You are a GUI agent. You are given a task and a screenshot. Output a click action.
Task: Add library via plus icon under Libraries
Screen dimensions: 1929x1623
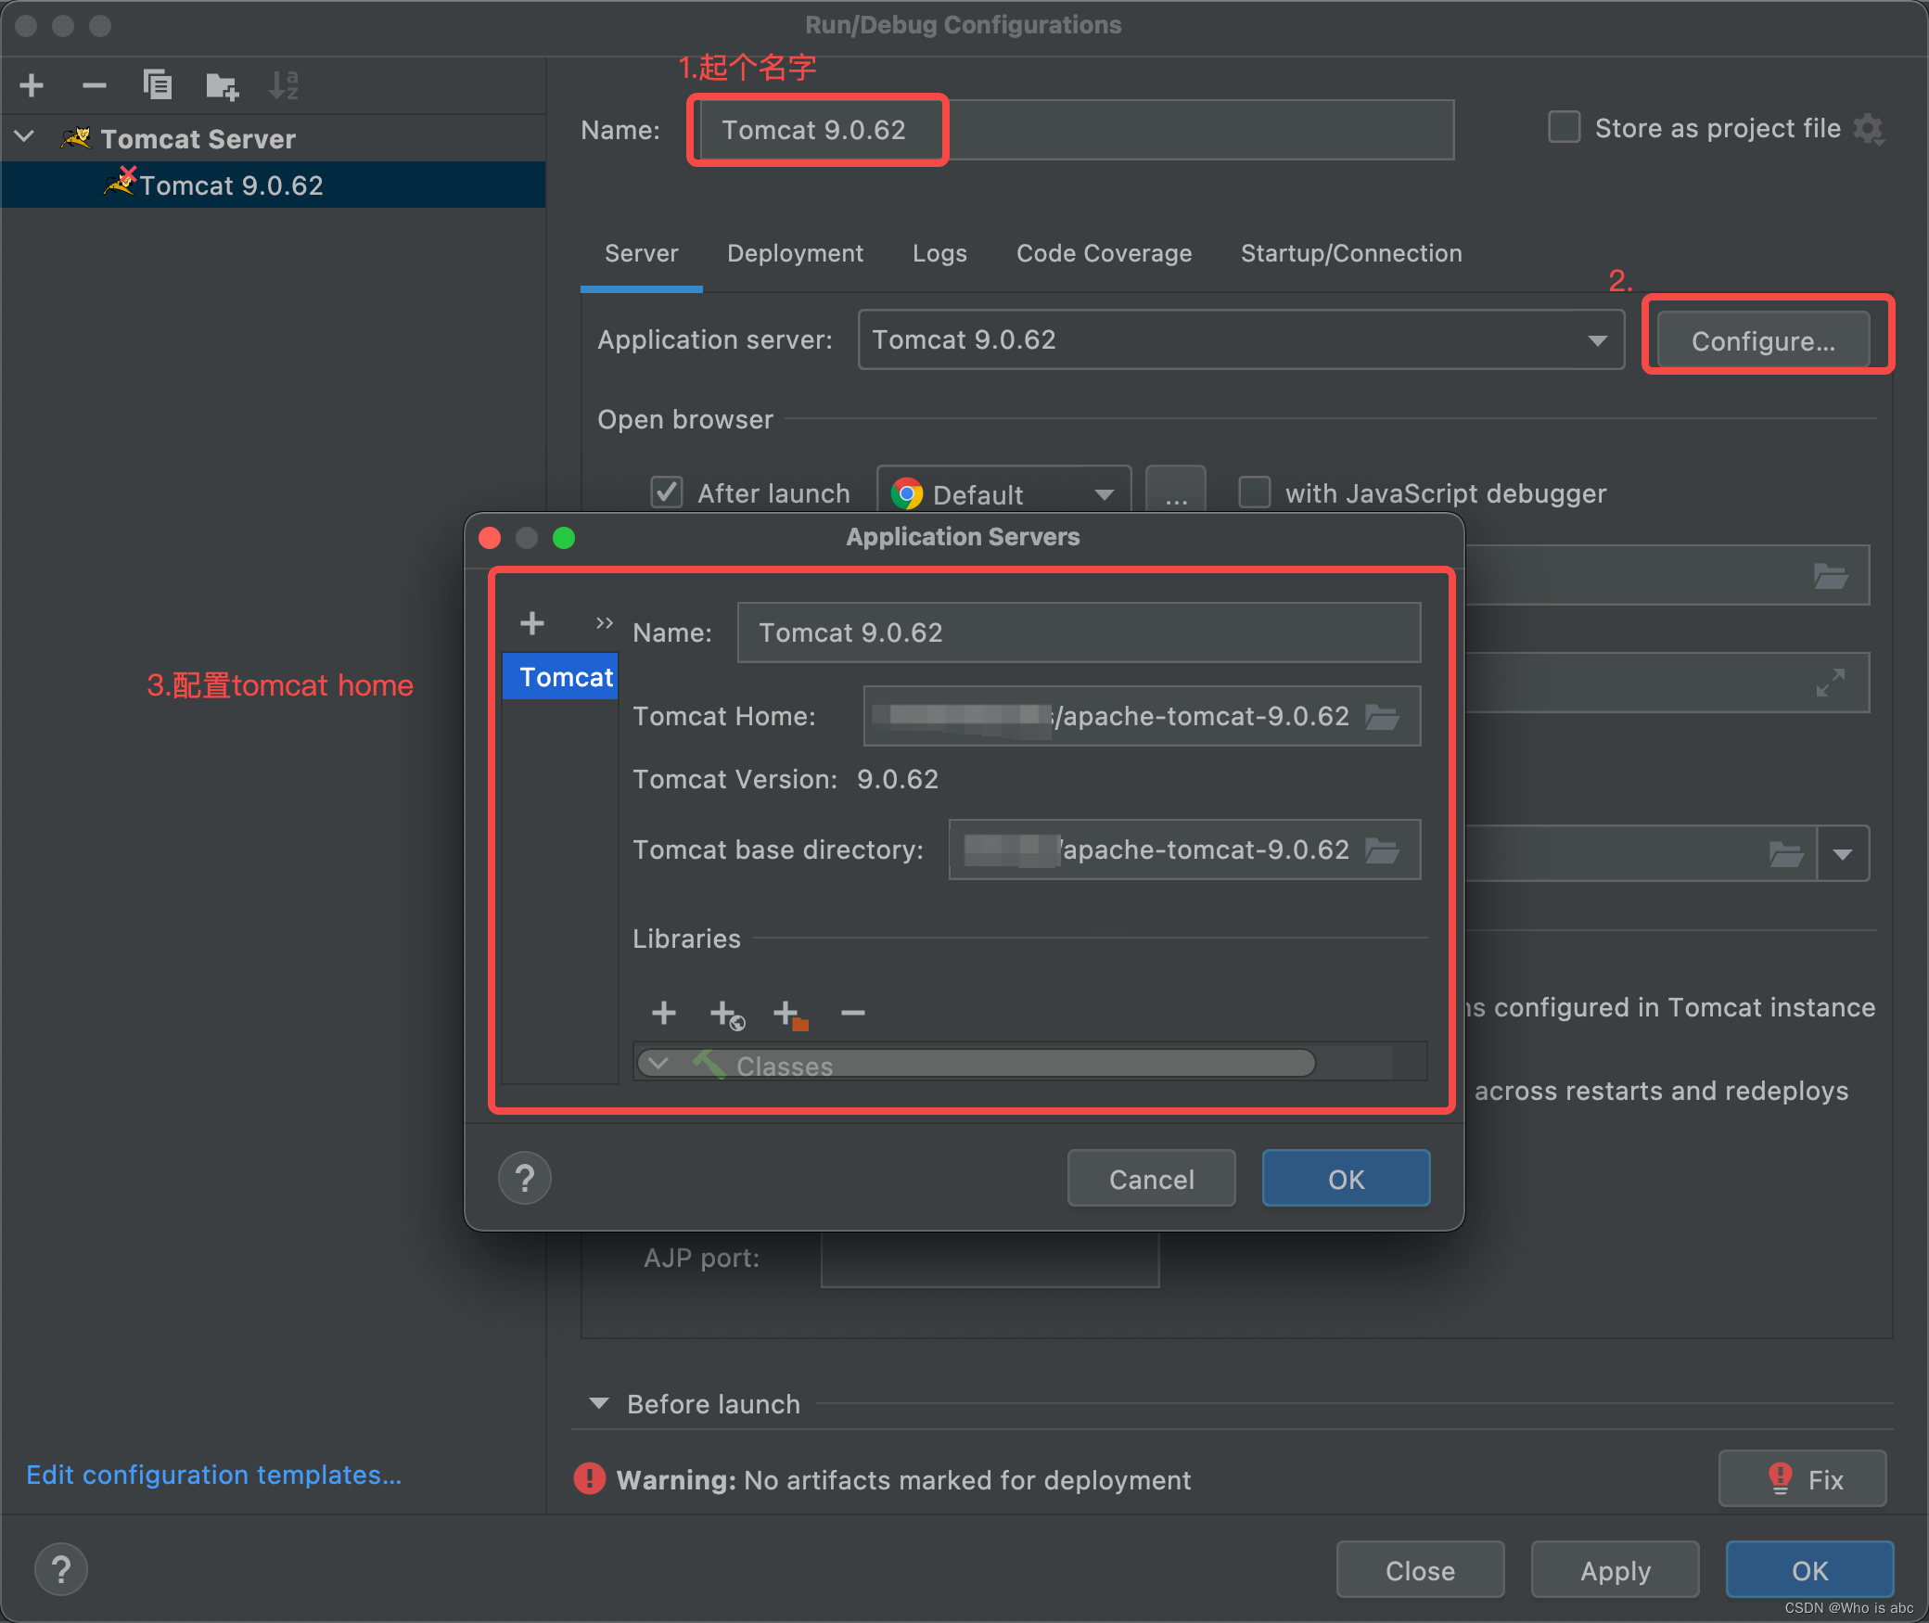click(x=664, y=1013)
